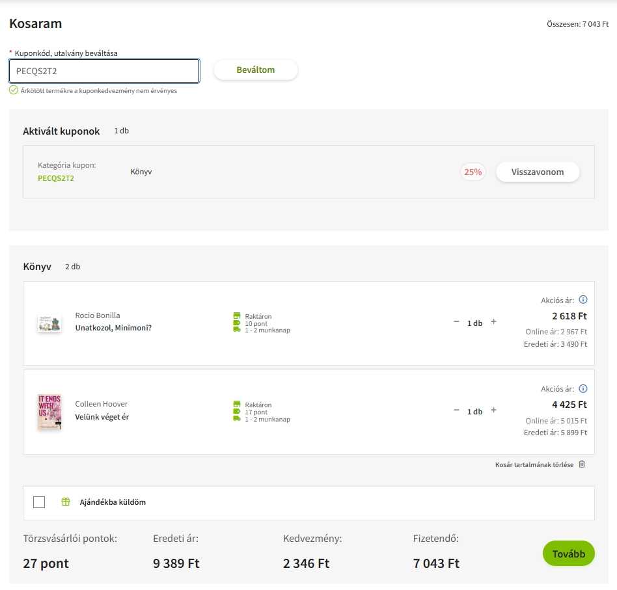The image size is (617, 590).
Task: Open the It Ends With Us cover thumbnail
Action: tap(49, 412)
